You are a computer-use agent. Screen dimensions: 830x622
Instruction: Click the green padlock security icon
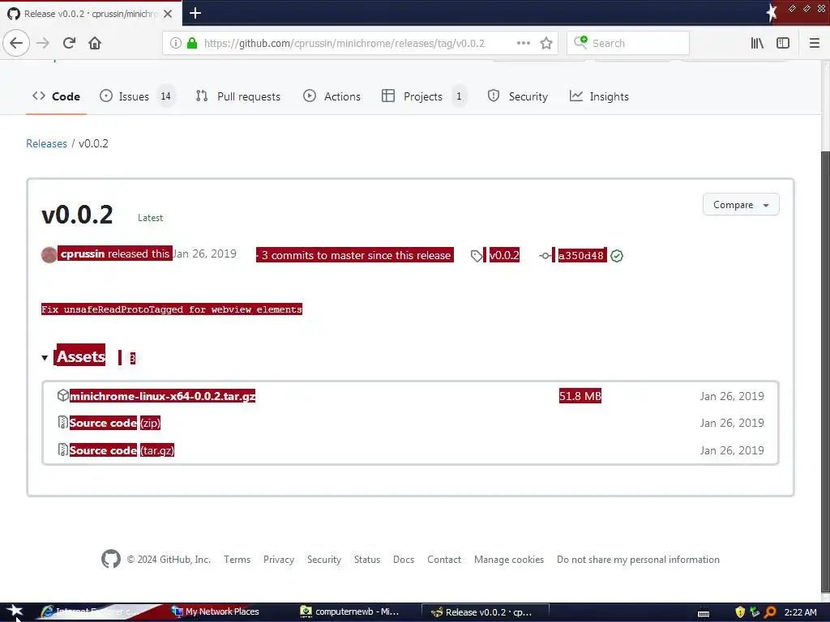(191, 43)
